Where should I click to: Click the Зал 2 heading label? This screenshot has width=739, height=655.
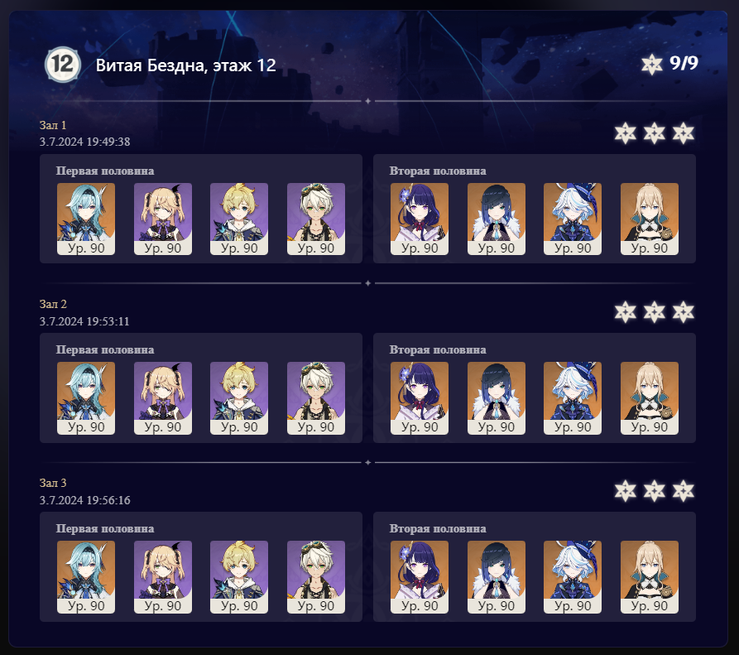point(53,304)
